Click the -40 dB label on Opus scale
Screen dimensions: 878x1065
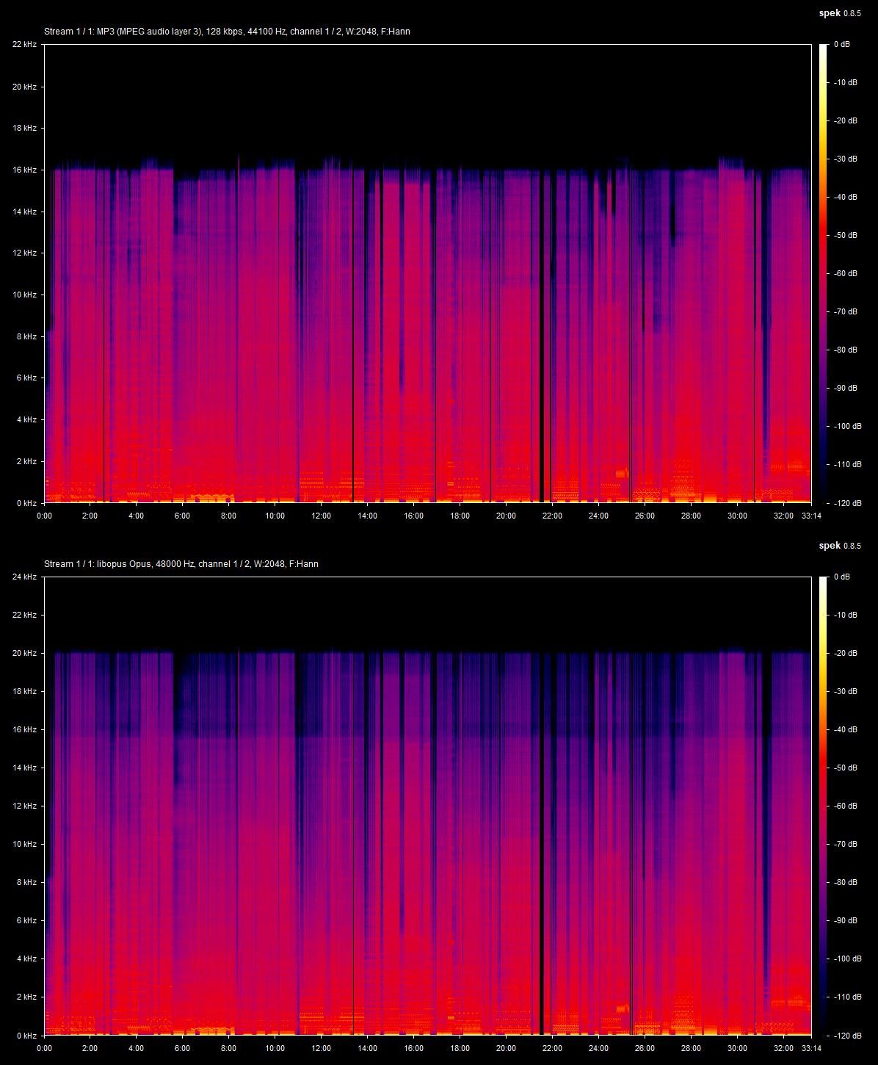(x=845, y=729)
